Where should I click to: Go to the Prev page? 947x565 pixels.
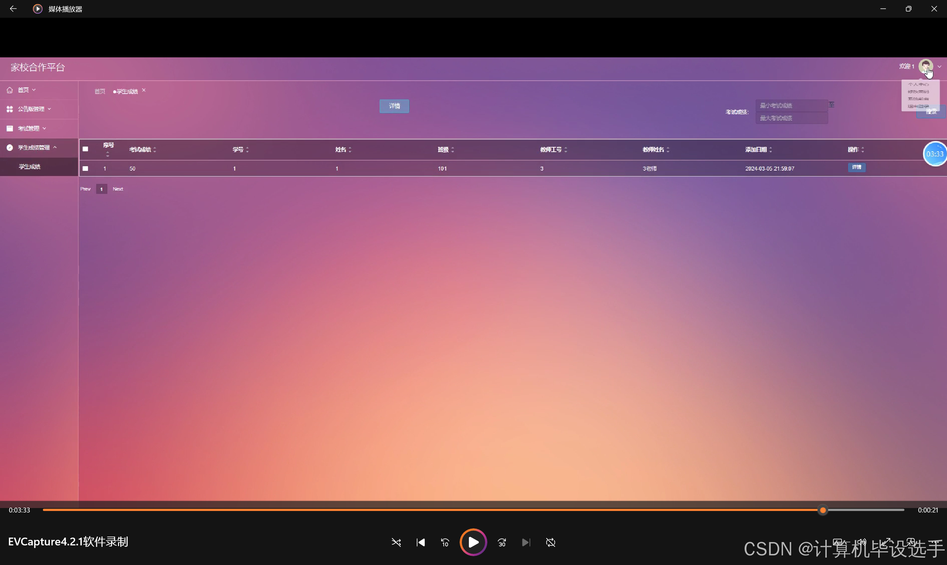[x=85, y=189]
